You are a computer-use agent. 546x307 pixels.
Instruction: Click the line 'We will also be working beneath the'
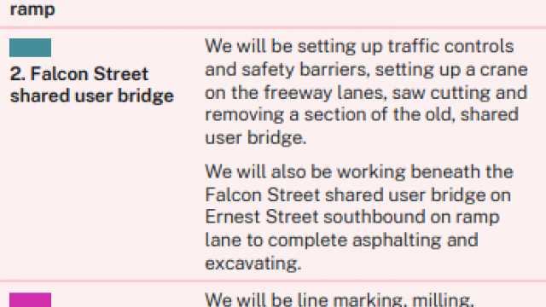point(359,172)
